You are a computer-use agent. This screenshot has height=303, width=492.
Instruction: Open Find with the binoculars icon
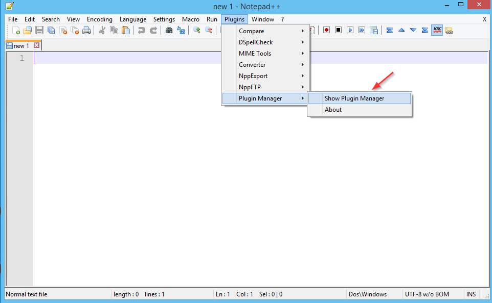169,31
